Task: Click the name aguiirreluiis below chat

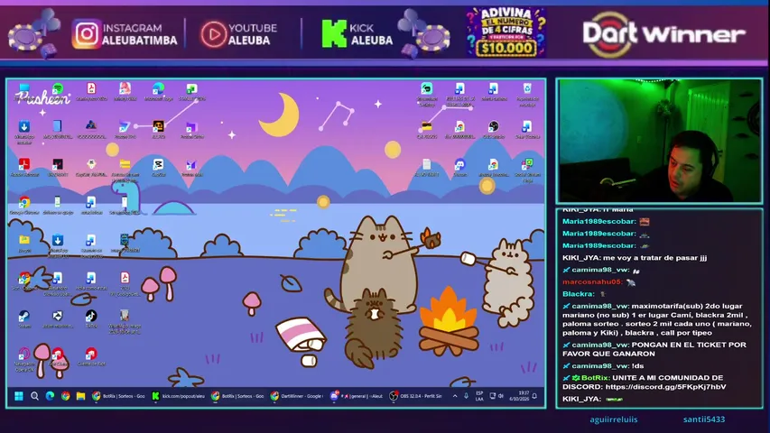Action: click(613, 419)
